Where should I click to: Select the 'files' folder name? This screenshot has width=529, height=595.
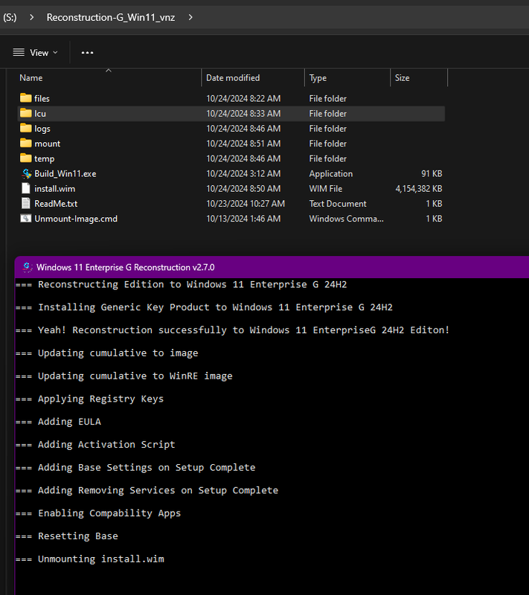(x=42, y=98)
